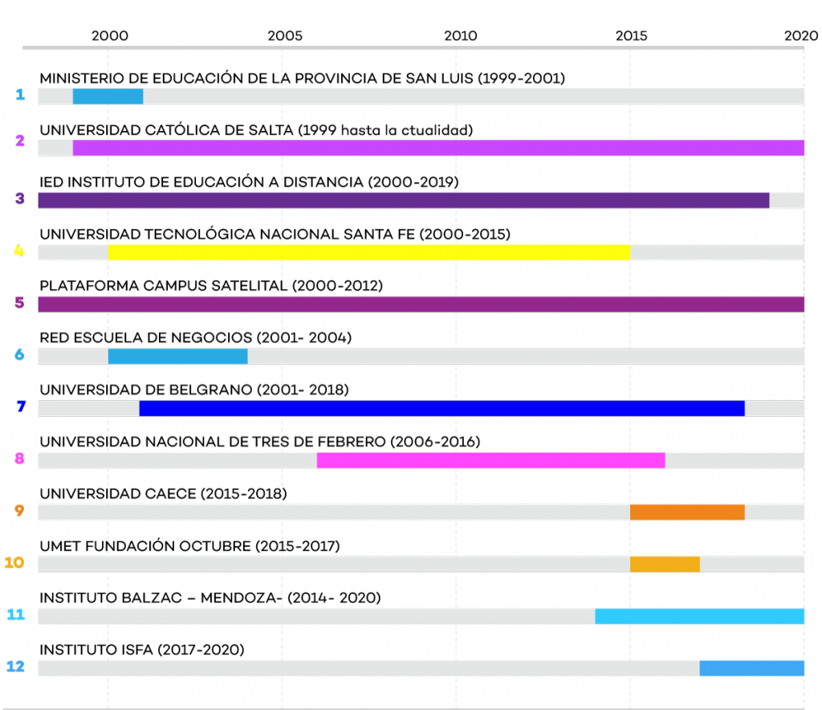822x710 pixels.
Task: Click the blue bar for Ministerio de Educación San Luis
Action: pyautogui.click(x=108, y=96)
